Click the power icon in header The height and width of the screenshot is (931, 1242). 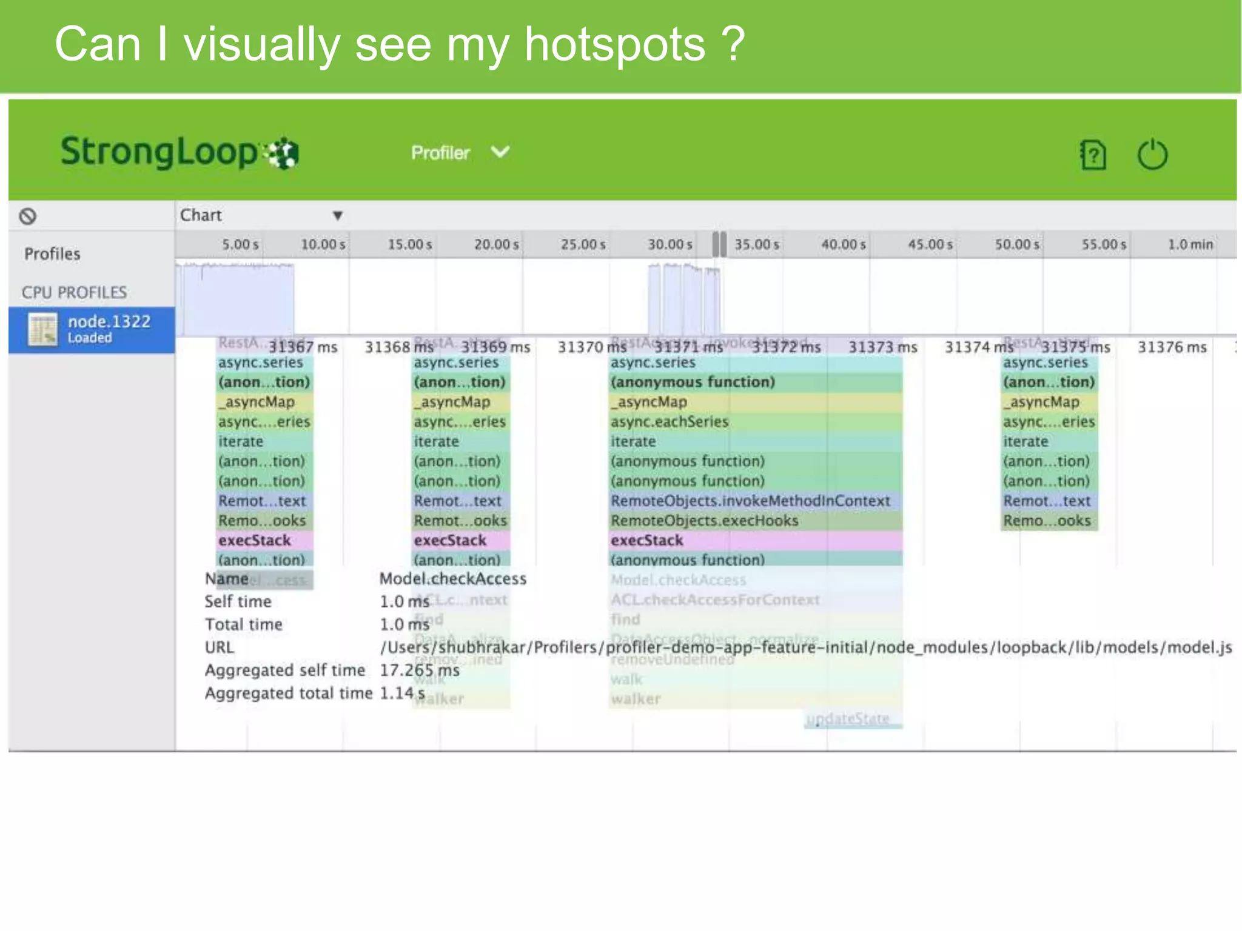[x=1152, y=155]
